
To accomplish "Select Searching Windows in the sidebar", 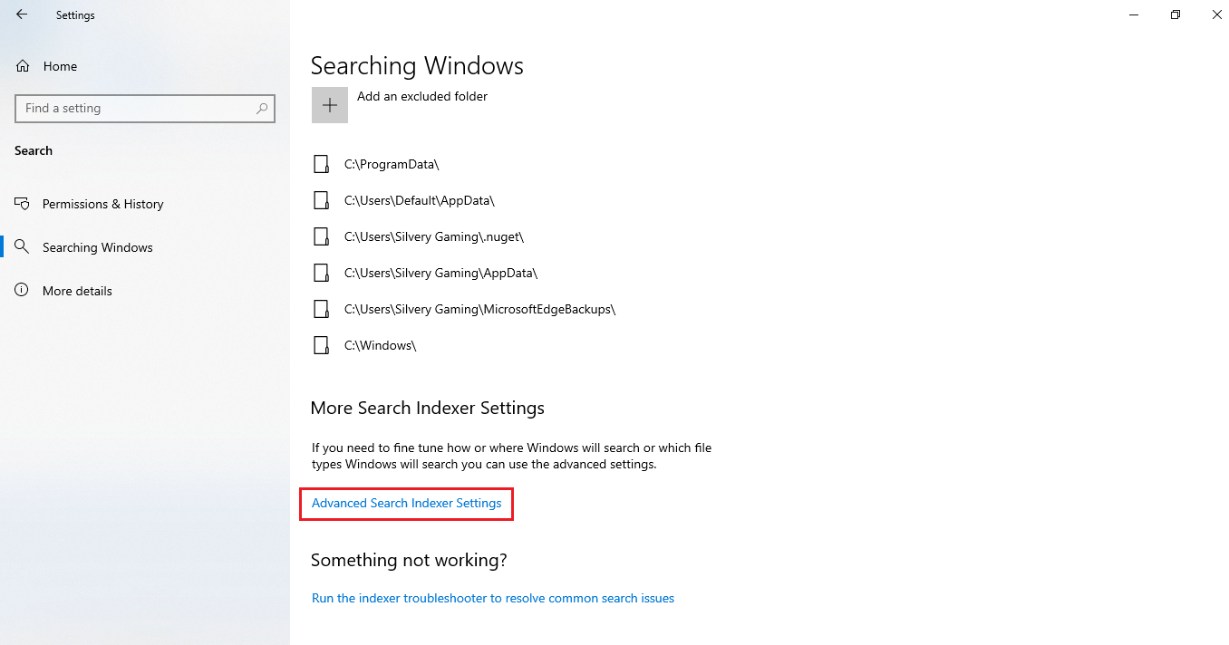I will [97, 247].
